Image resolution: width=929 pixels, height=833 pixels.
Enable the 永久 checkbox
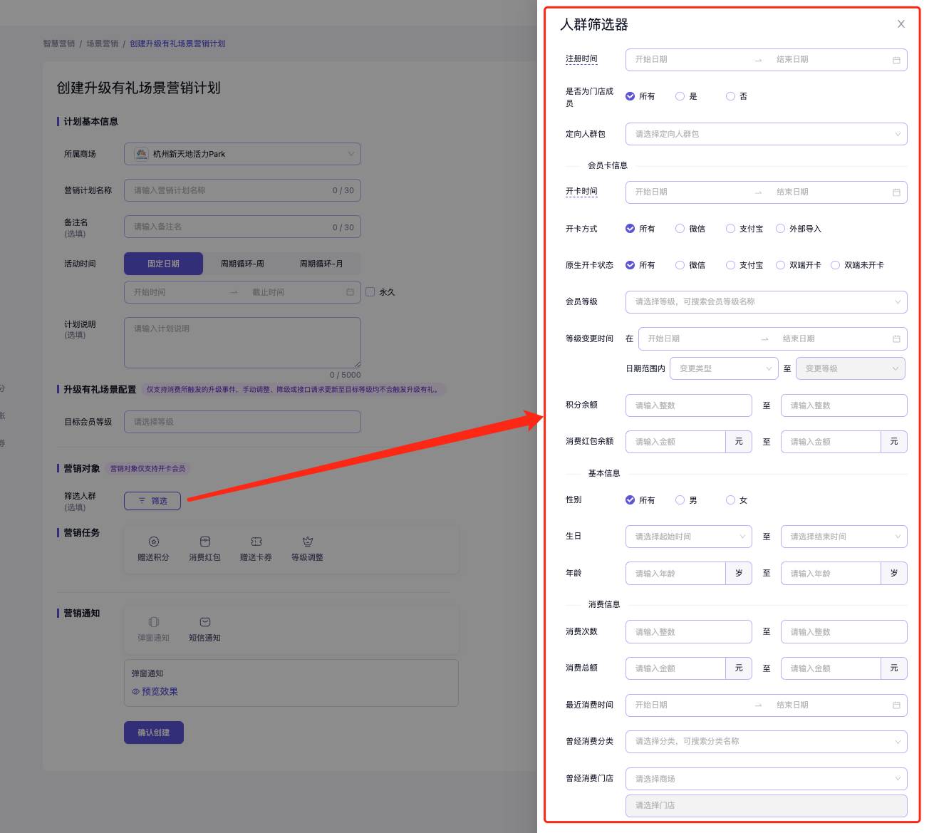tap(370, 292)
